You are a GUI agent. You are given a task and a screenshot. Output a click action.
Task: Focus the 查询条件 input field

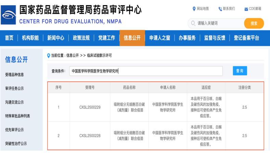[x=146, y=71]
